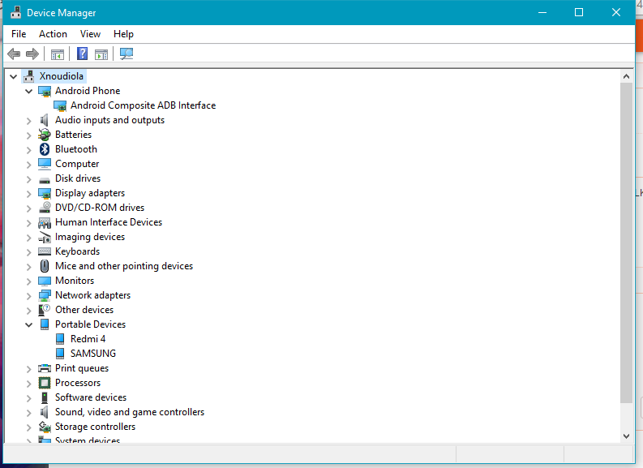The image size is (643, 468).
Task: Select Android Composite ADB Interface device
Action: pos(143,105)
